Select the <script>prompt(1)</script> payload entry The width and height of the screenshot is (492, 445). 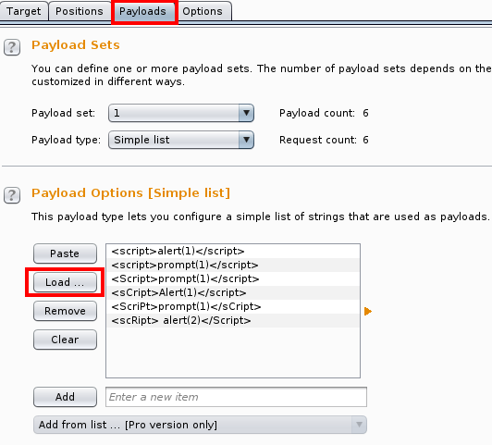tap(233, 265)
